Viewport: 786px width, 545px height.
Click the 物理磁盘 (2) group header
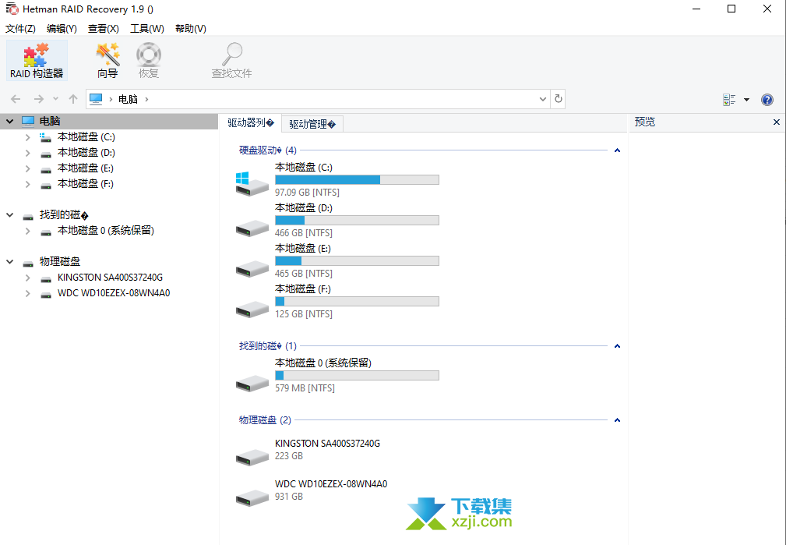265,420
